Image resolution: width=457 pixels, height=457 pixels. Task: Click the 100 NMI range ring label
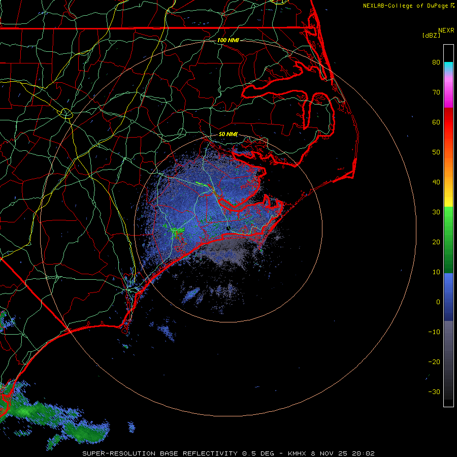[x=228, y=40]
